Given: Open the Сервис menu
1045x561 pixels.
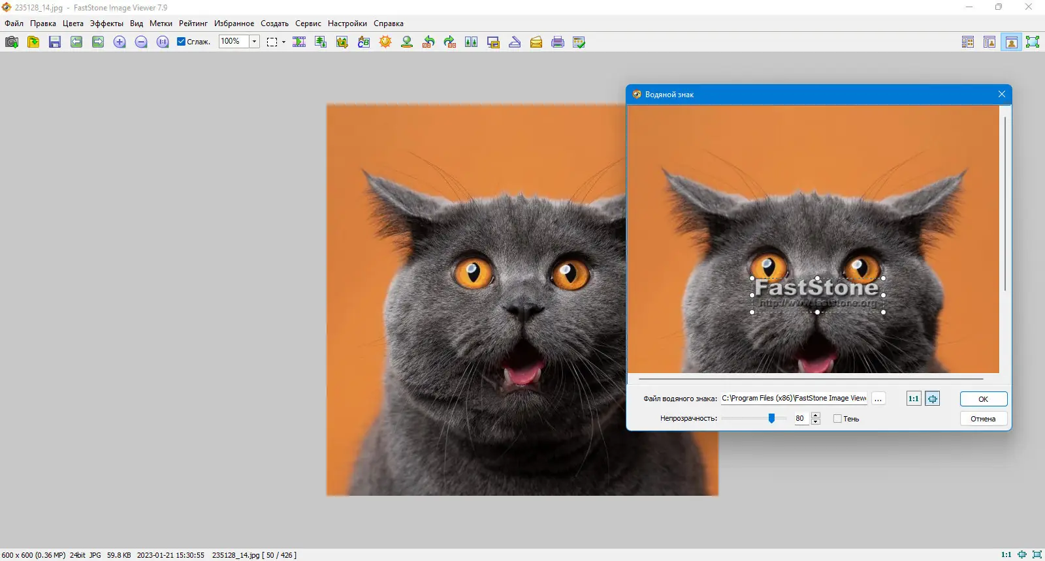Looking at the screenshot, I should pos(308,23).
